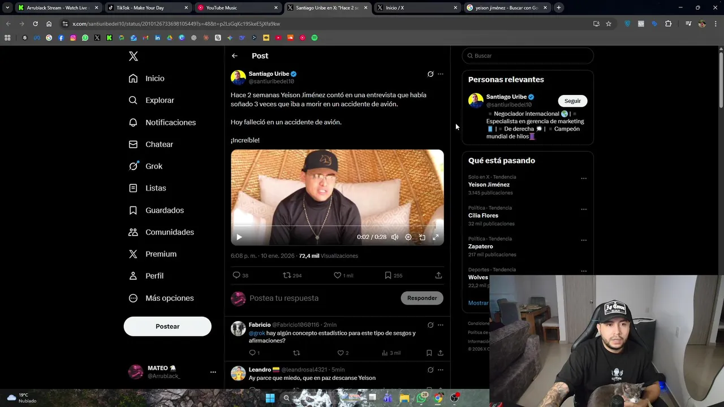Open more options for Cilia Flores trend

584,210
